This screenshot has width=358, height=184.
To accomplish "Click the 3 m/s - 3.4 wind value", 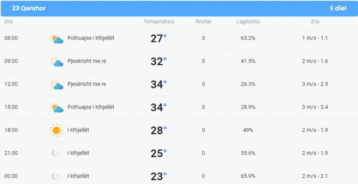I will tap(315, 107).
